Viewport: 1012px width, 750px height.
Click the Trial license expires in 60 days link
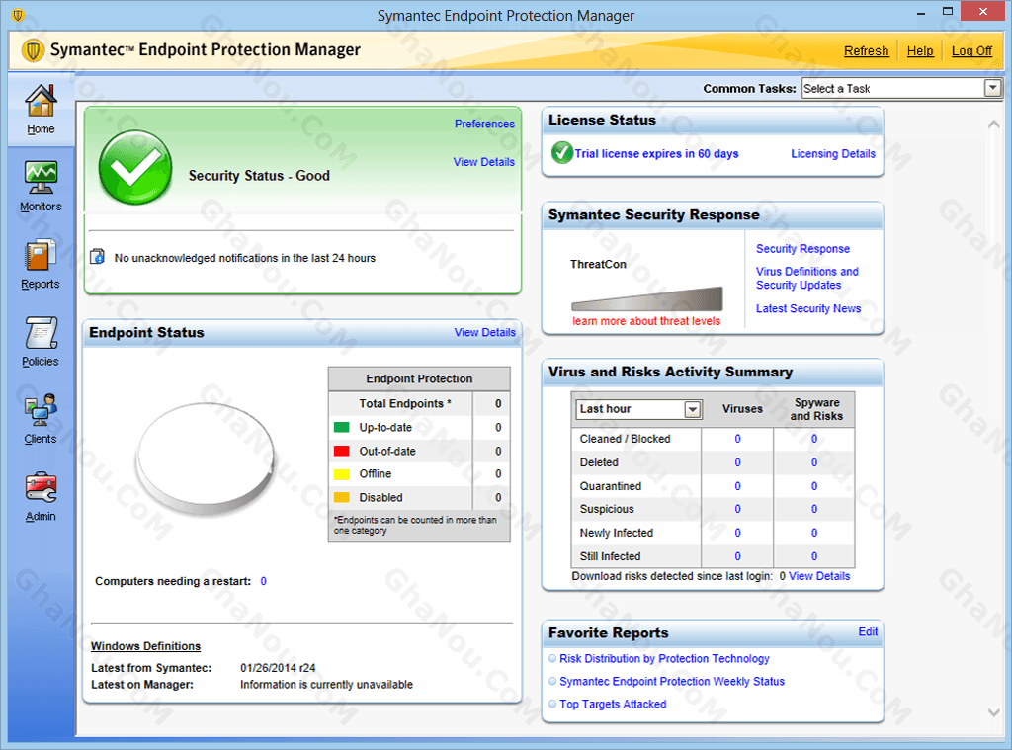pyautogui.click(x=656, y=153)
